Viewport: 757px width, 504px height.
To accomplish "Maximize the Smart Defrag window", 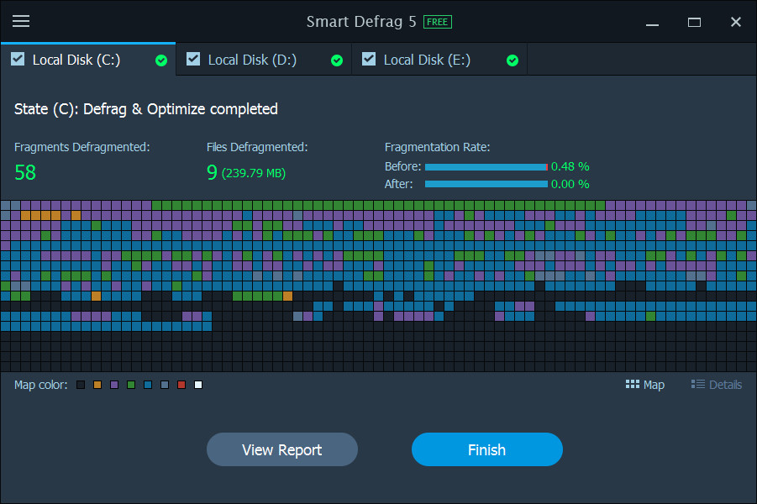I will [x=694, y=22].
